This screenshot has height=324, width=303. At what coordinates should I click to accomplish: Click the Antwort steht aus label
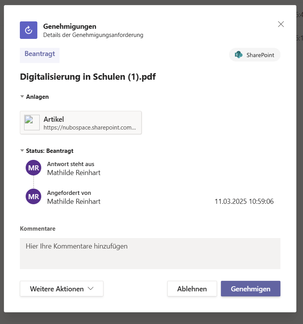(x=71, y=164)
